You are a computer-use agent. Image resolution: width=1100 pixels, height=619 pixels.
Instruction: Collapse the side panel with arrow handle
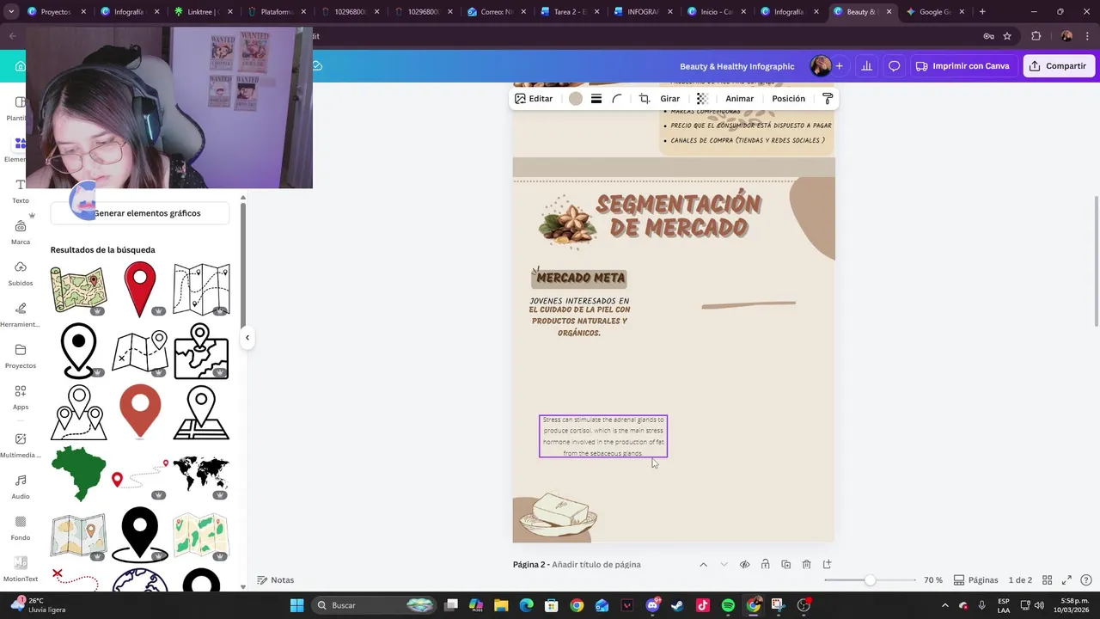(x=247, y=337)
